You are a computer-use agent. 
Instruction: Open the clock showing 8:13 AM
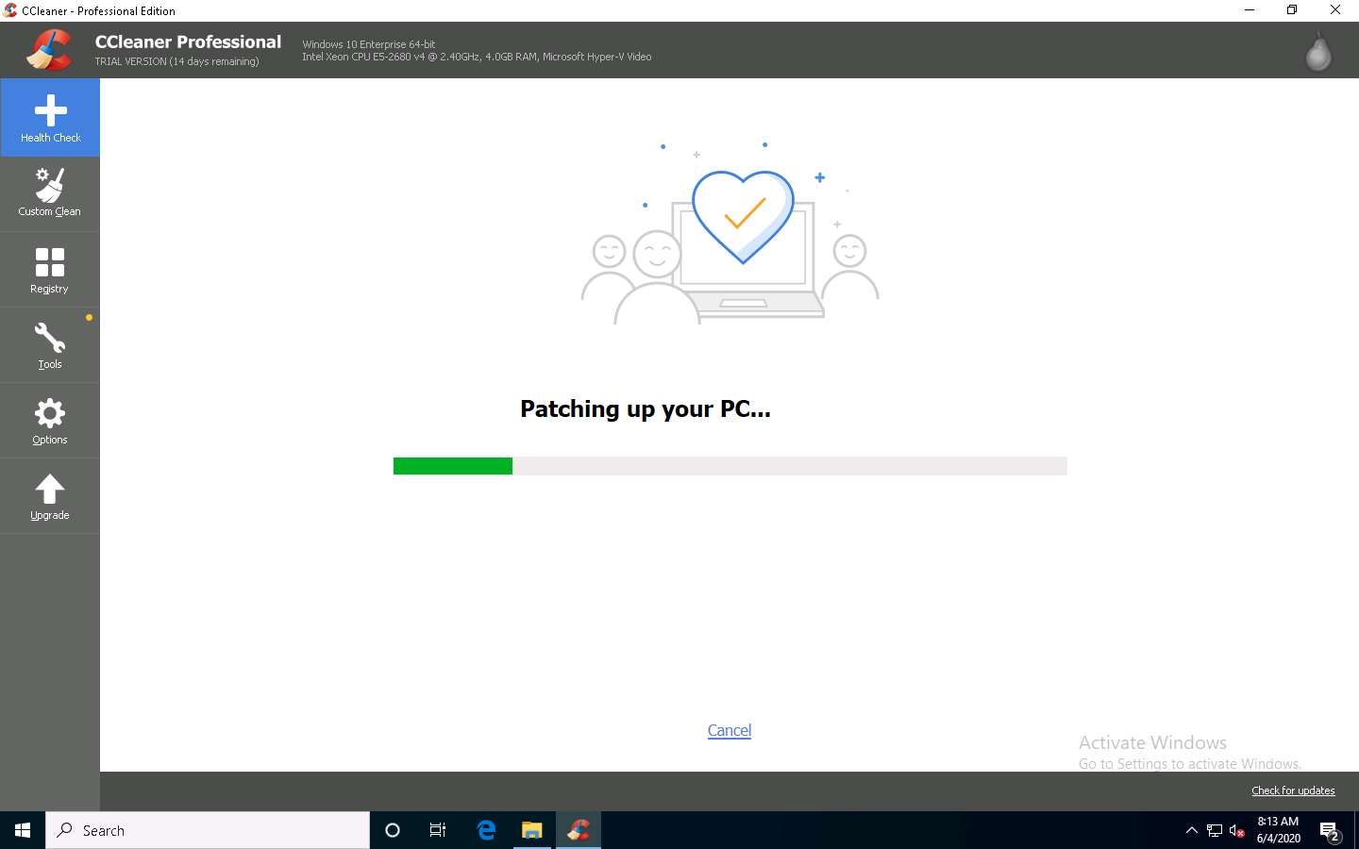[1278, 830]
